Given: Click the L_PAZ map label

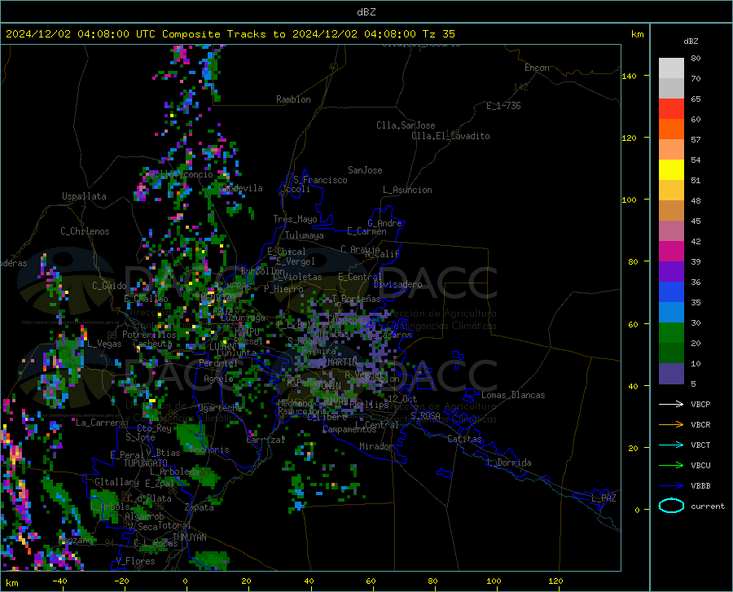Looking at the screenshot, I should [604, 498].
